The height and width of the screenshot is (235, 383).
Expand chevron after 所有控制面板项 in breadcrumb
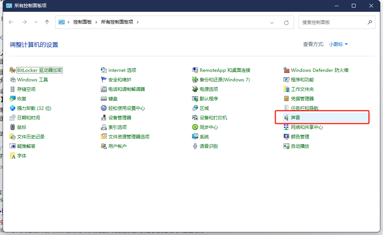[x=138, y=22]
